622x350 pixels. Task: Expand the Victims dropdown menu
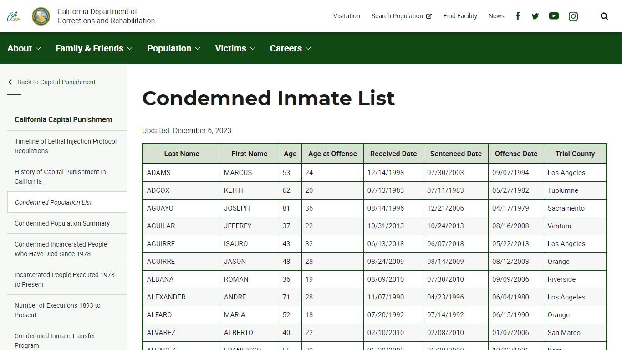(x=235, y=48)
